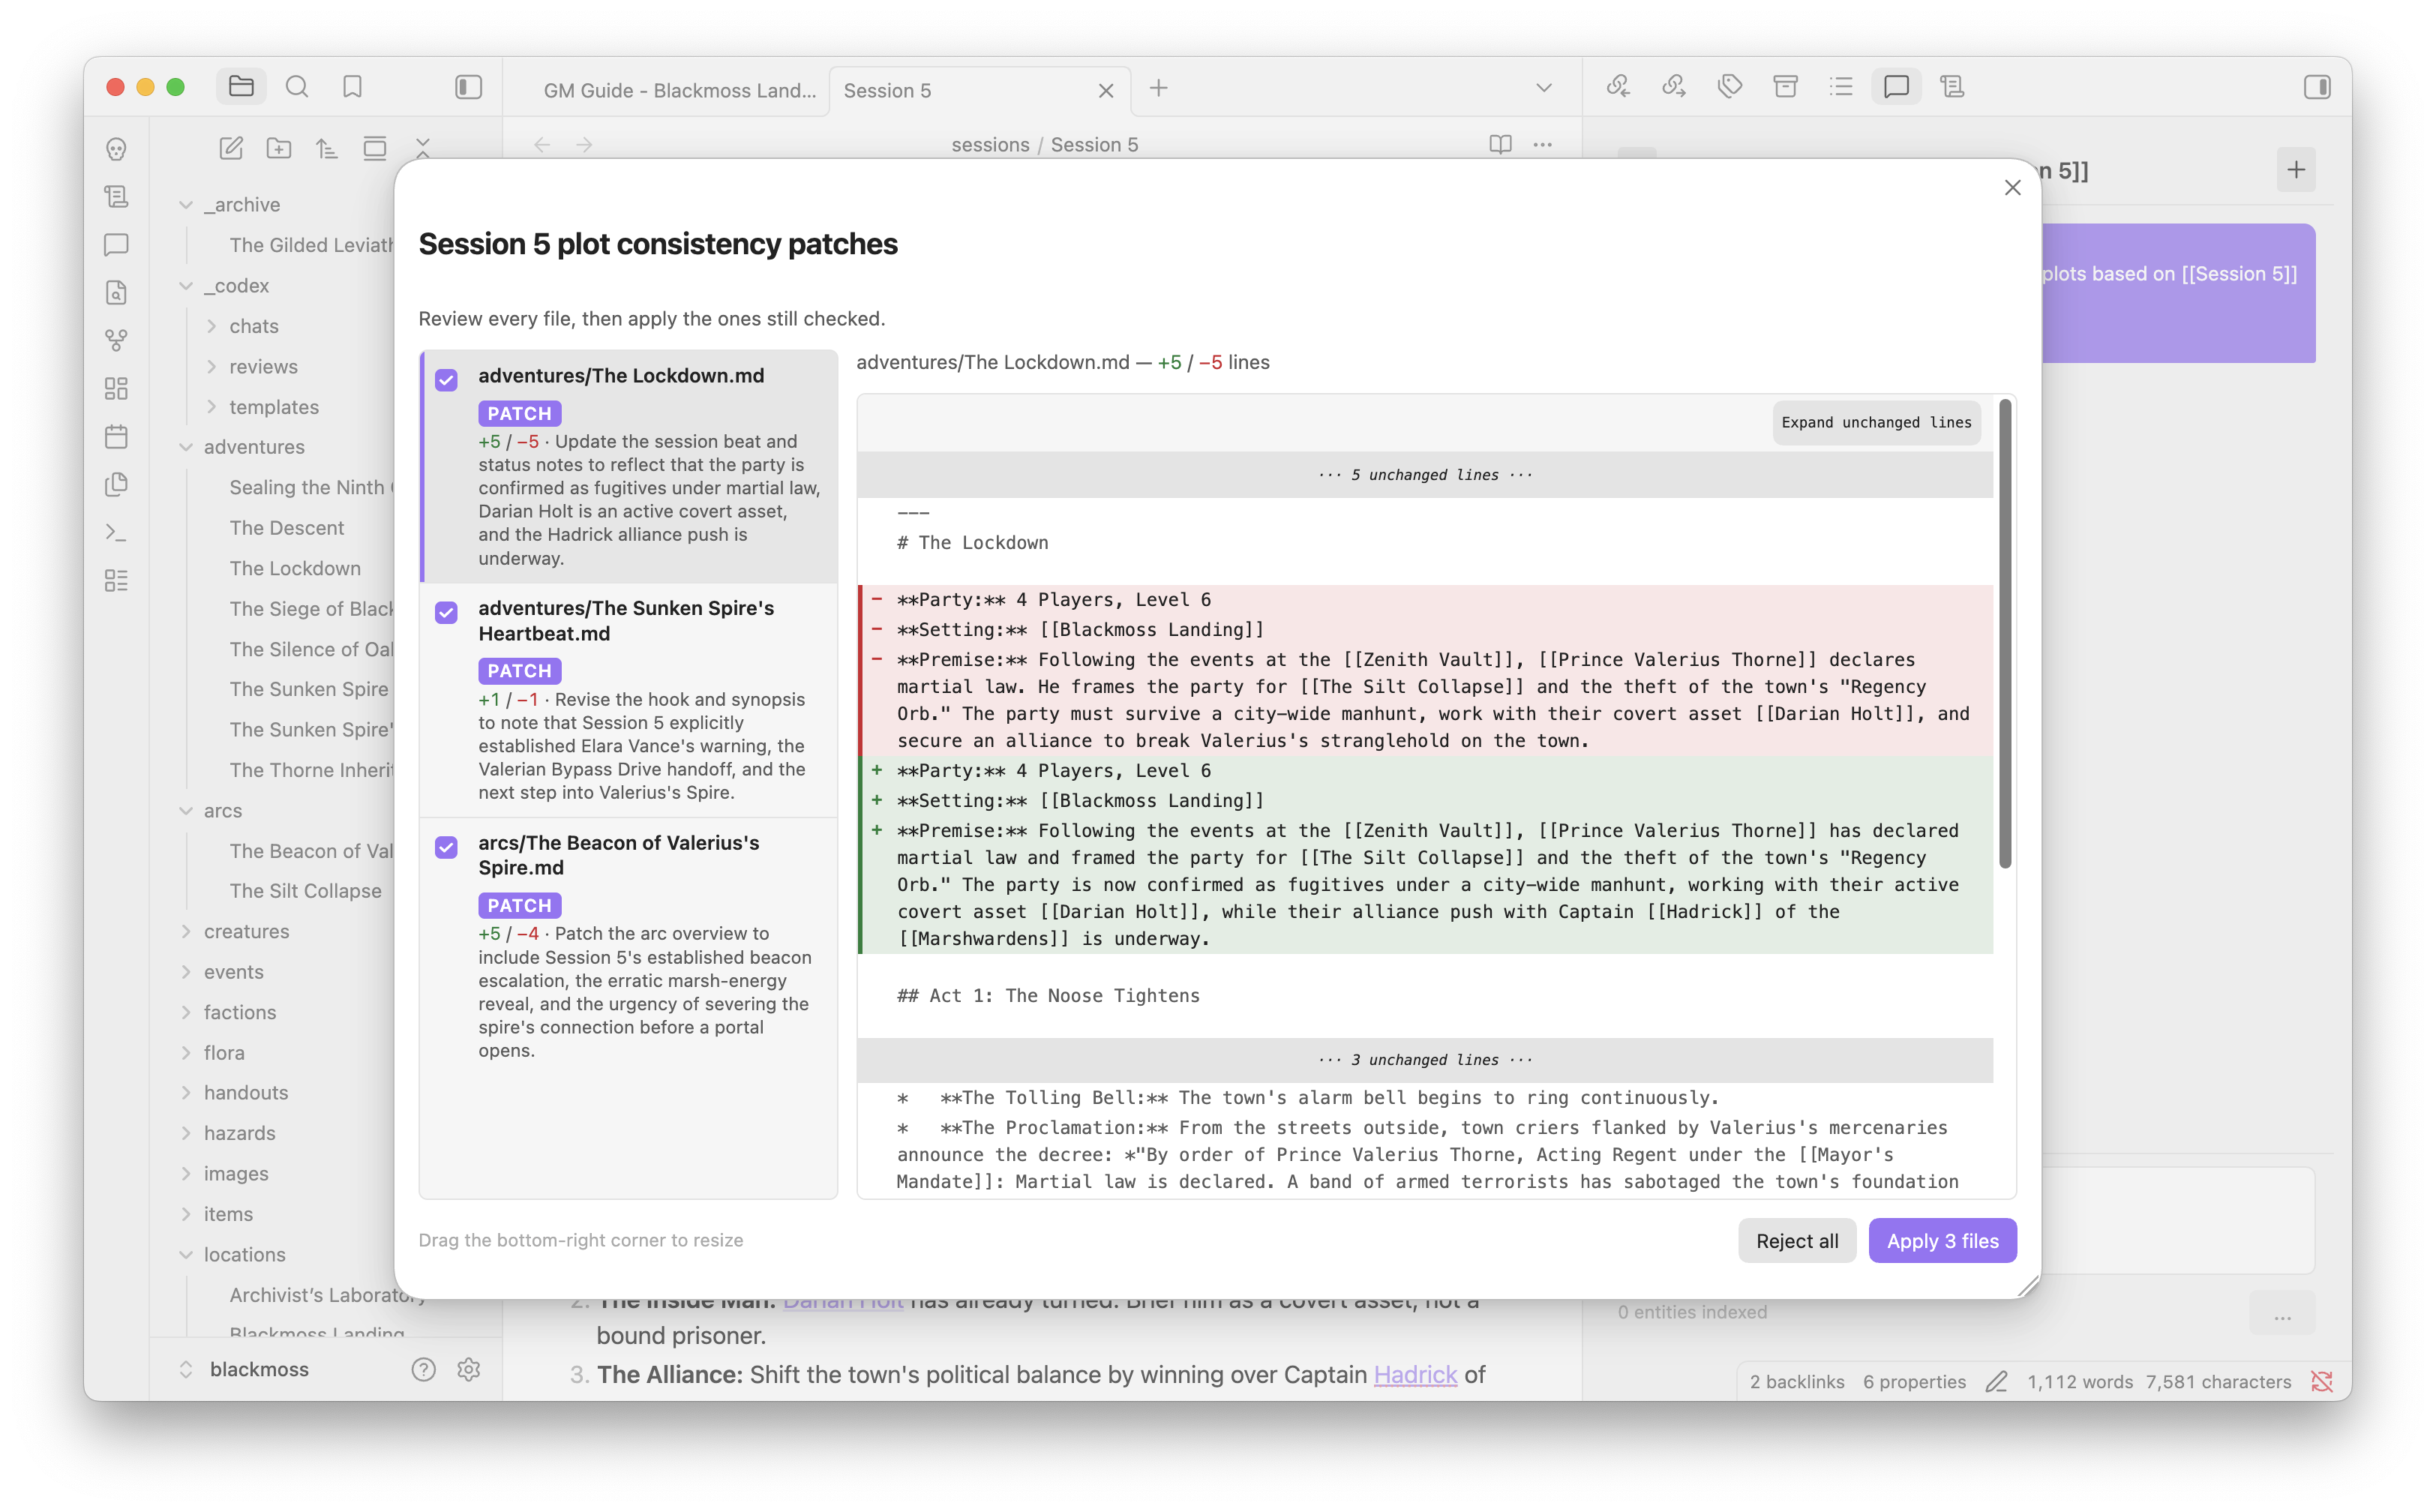Change sort order icon in explorer

327,149
